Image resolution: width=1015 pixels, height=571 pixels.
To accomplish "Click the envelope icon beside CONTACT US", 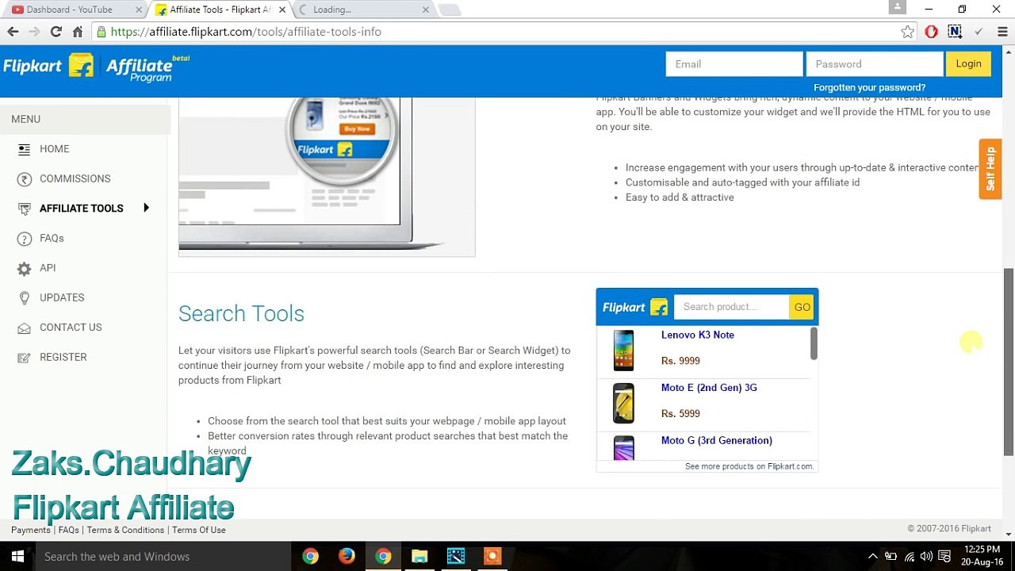I will pos(24,328).
